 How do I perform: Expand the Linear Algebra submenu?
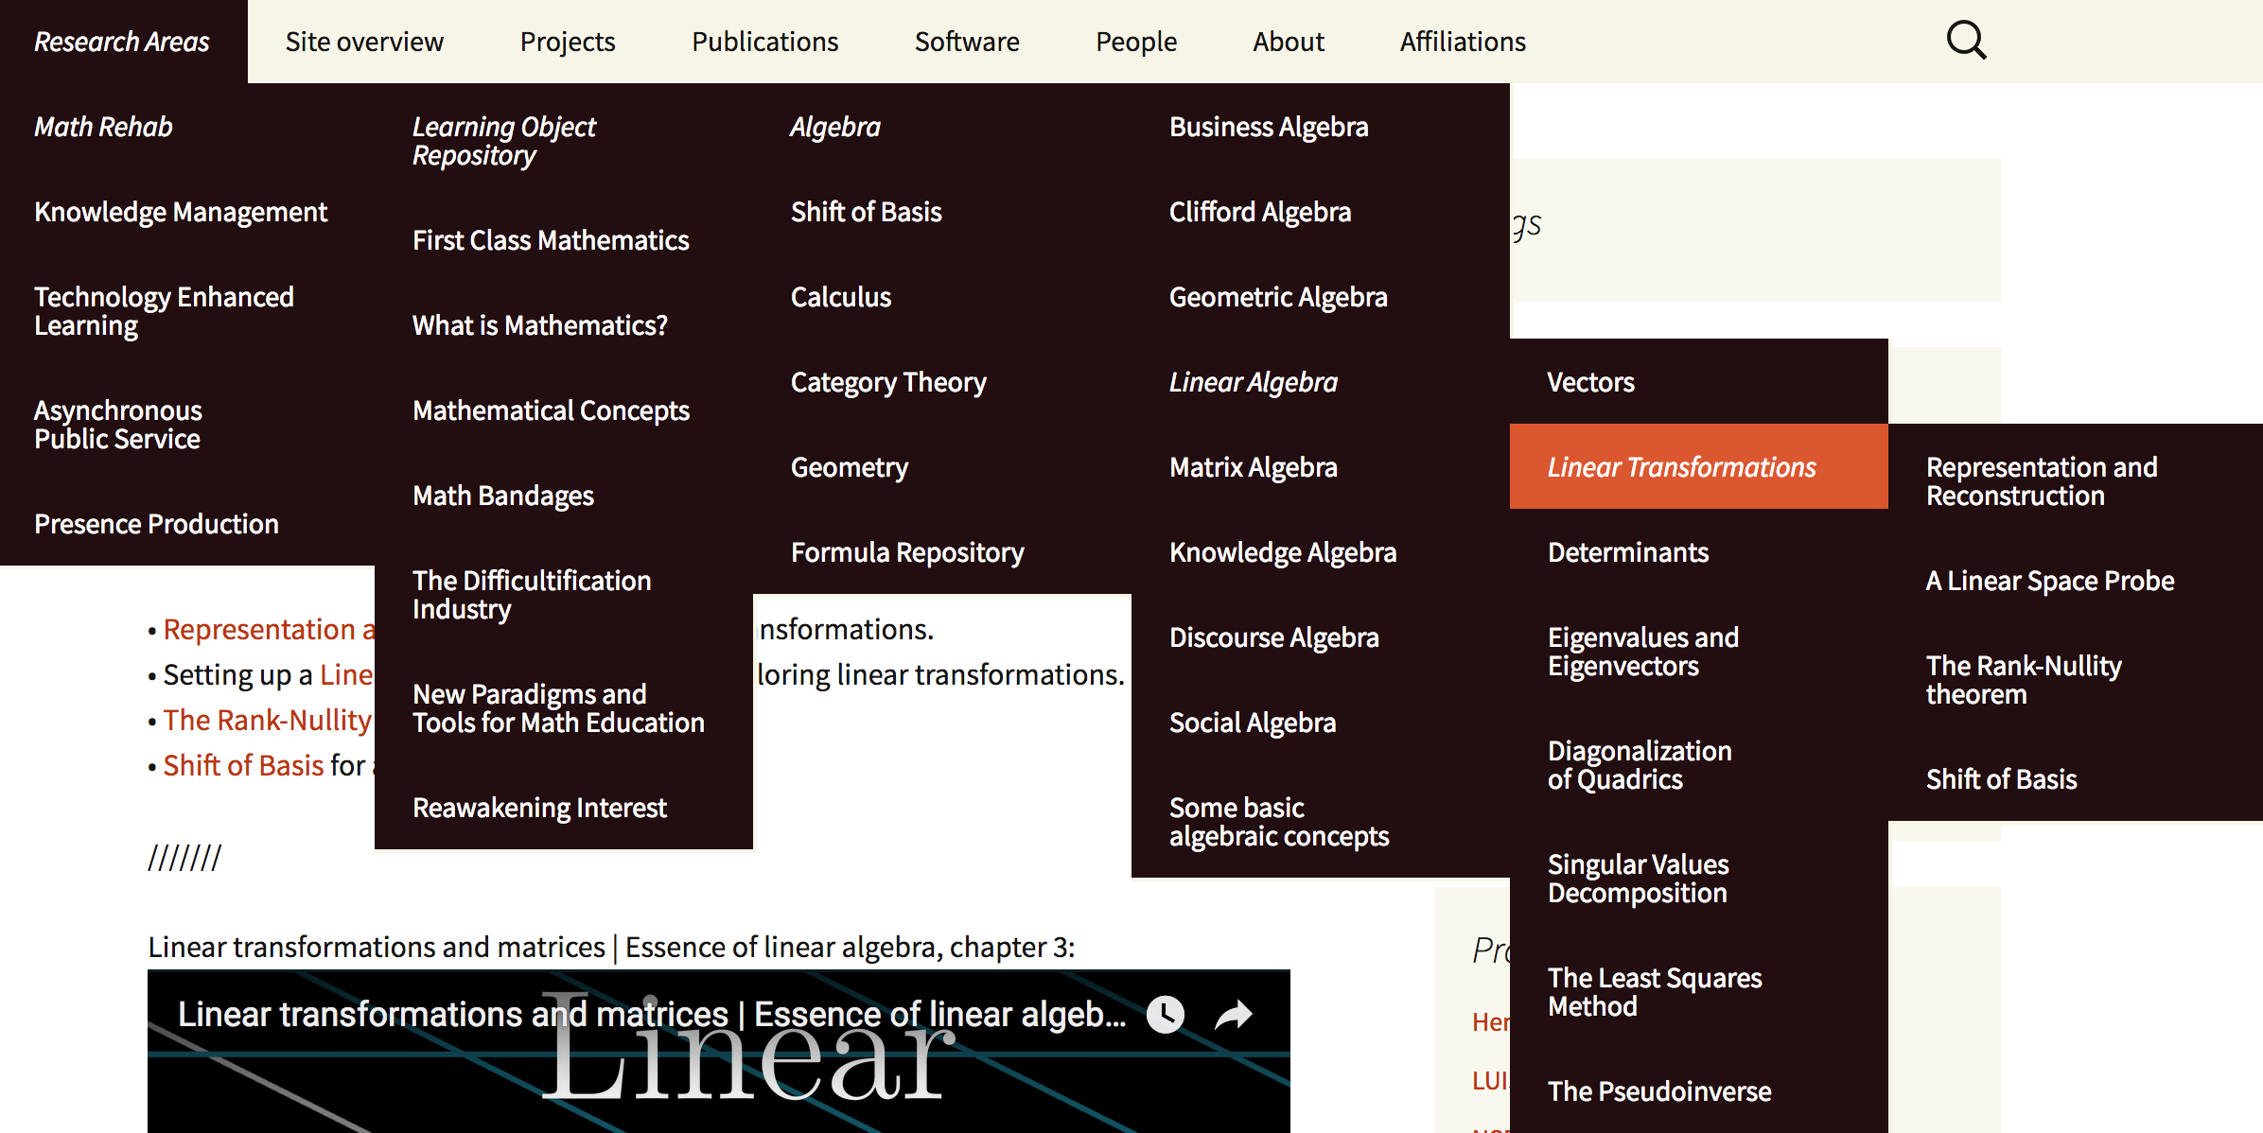[x=1253, y=382]
